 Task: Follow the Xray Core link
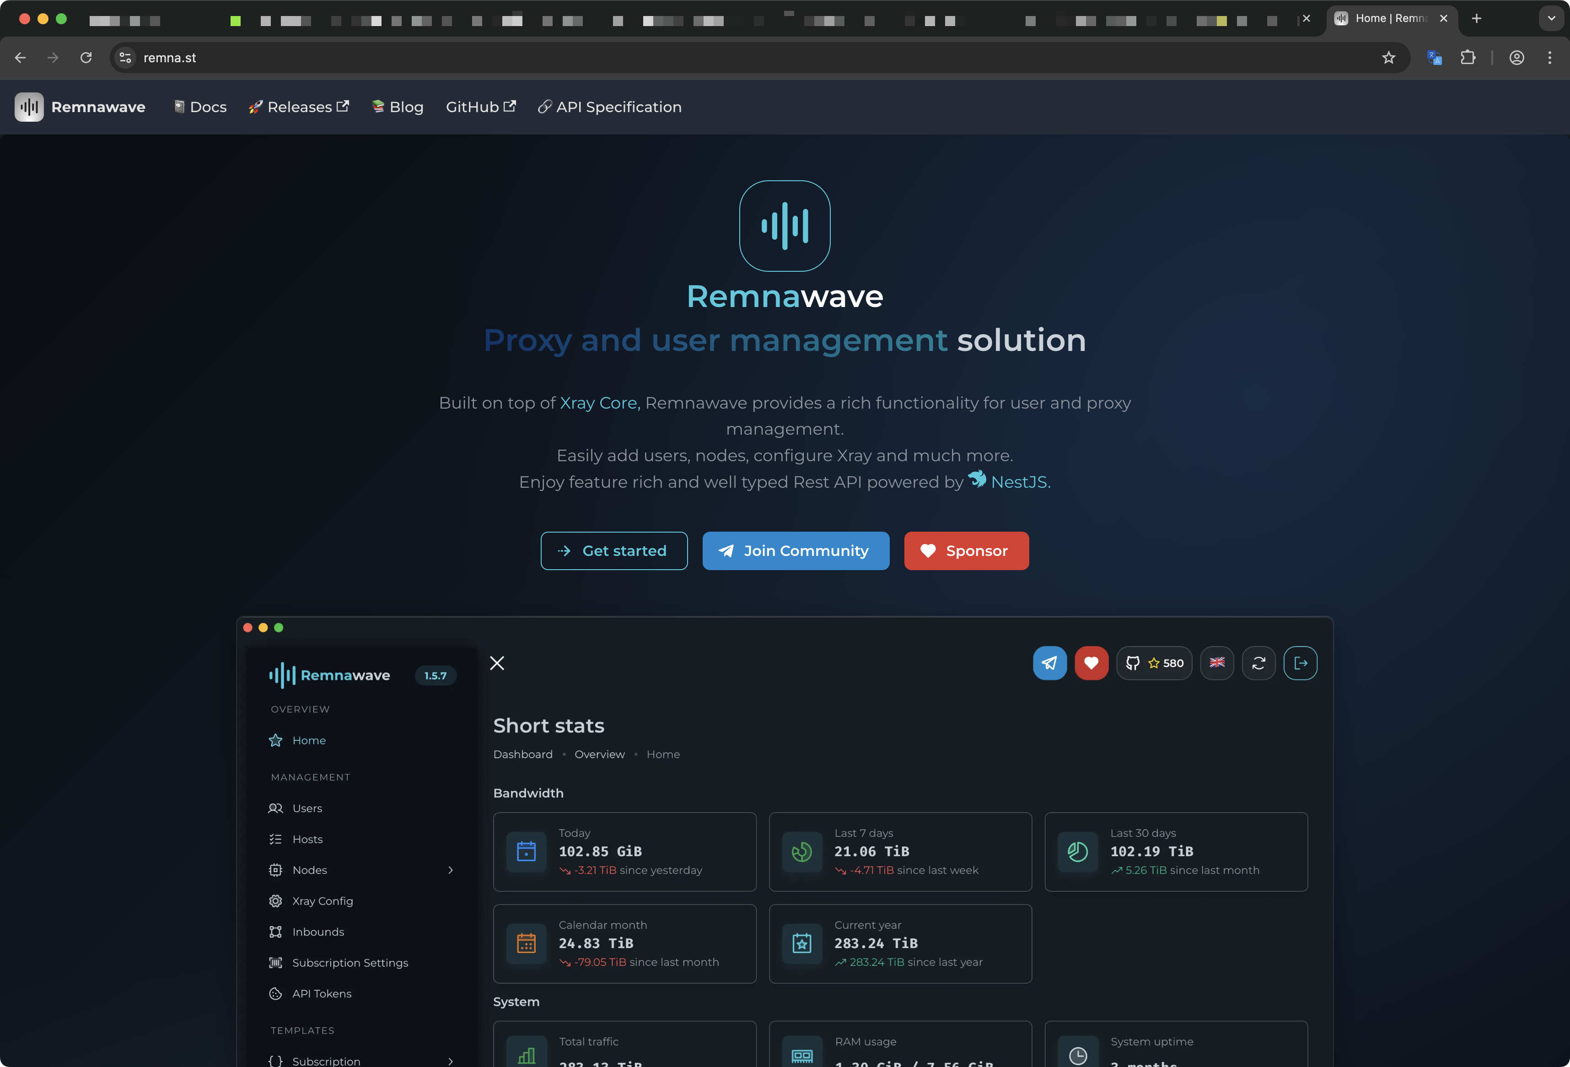(x=600, y=403)
